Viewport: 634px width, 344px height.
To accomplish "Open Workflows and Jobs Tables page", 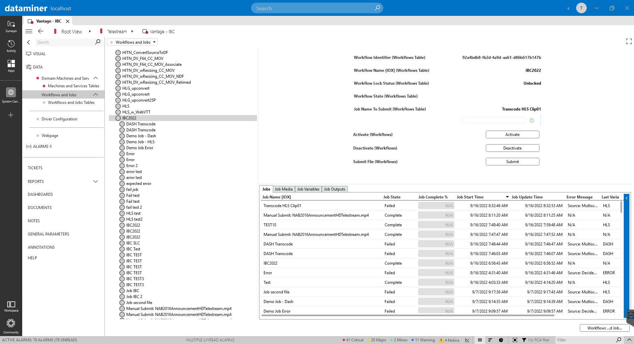I will 71,103.
